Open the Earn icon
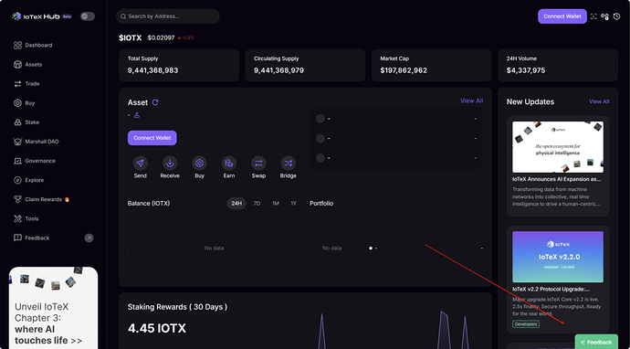The width and height of the screenshot is (630, 349). [x=229, y=163]
